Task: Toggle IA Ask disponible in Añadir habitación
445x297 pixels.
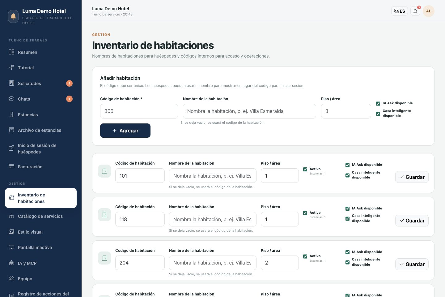Action: click(378, 103)
